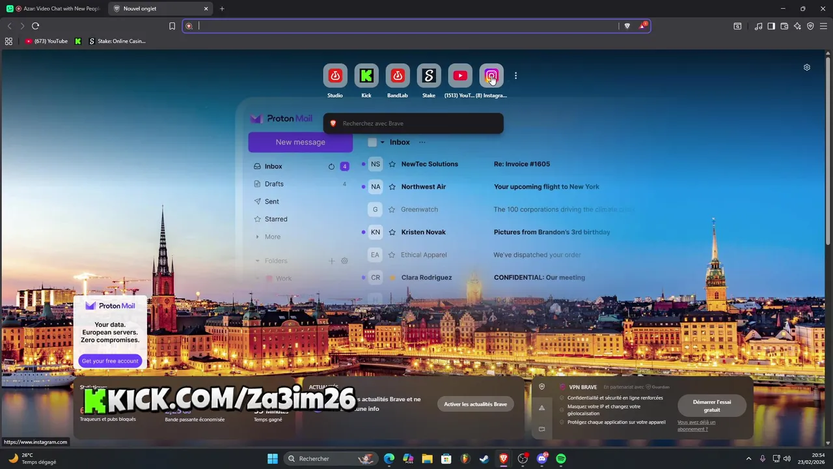The width and height of the screenshot is (833, 469).
Task: Select the VPN shield widget icon
Action: click(x=541, y=387)
